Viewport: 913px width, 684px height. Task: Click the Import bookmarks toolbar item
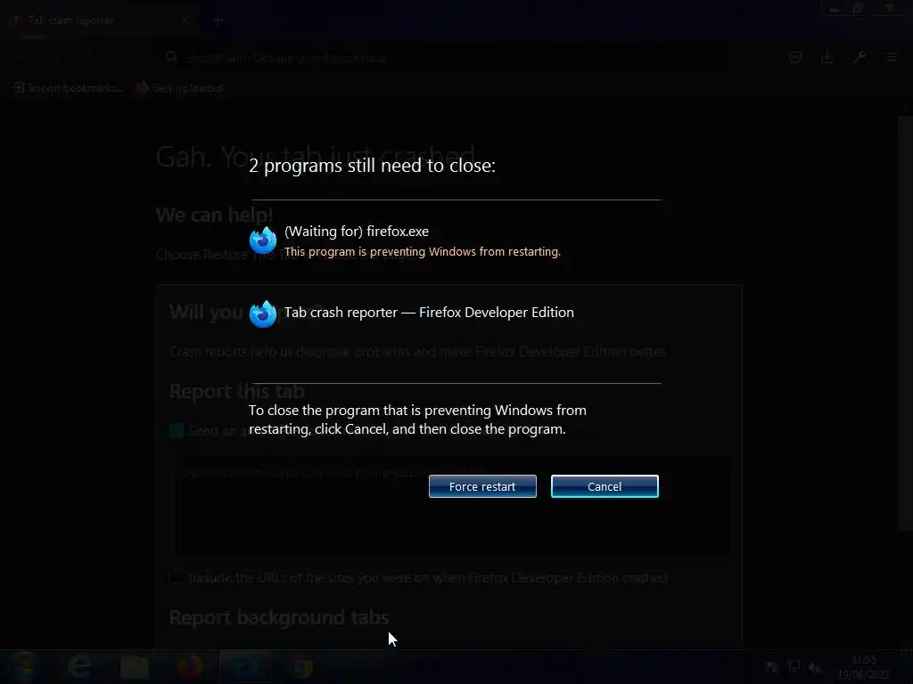click(x=69, y=88)
